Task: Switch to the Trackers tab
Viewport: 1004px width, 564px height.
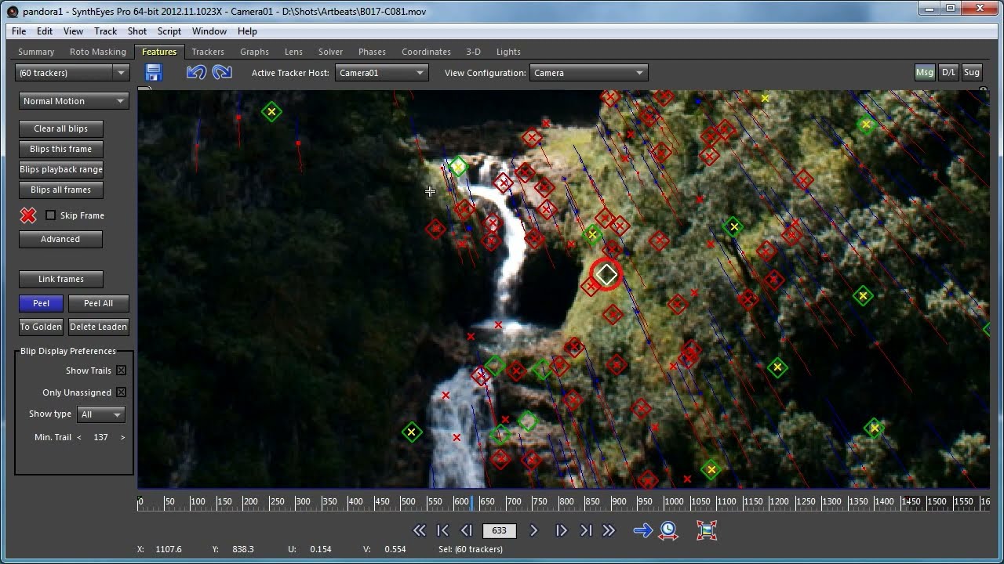Action: (208, 52)
